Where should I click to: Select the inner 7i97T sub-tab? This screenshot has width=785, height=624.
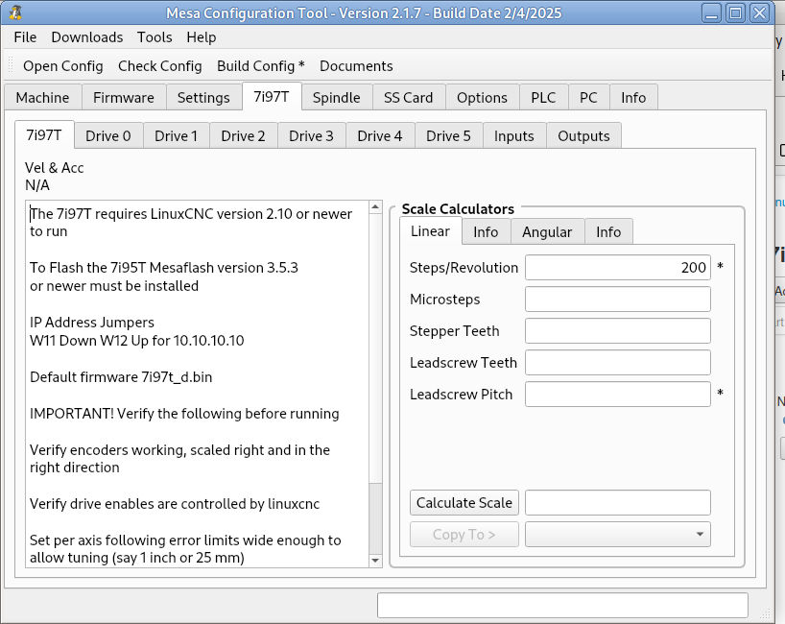44,134
